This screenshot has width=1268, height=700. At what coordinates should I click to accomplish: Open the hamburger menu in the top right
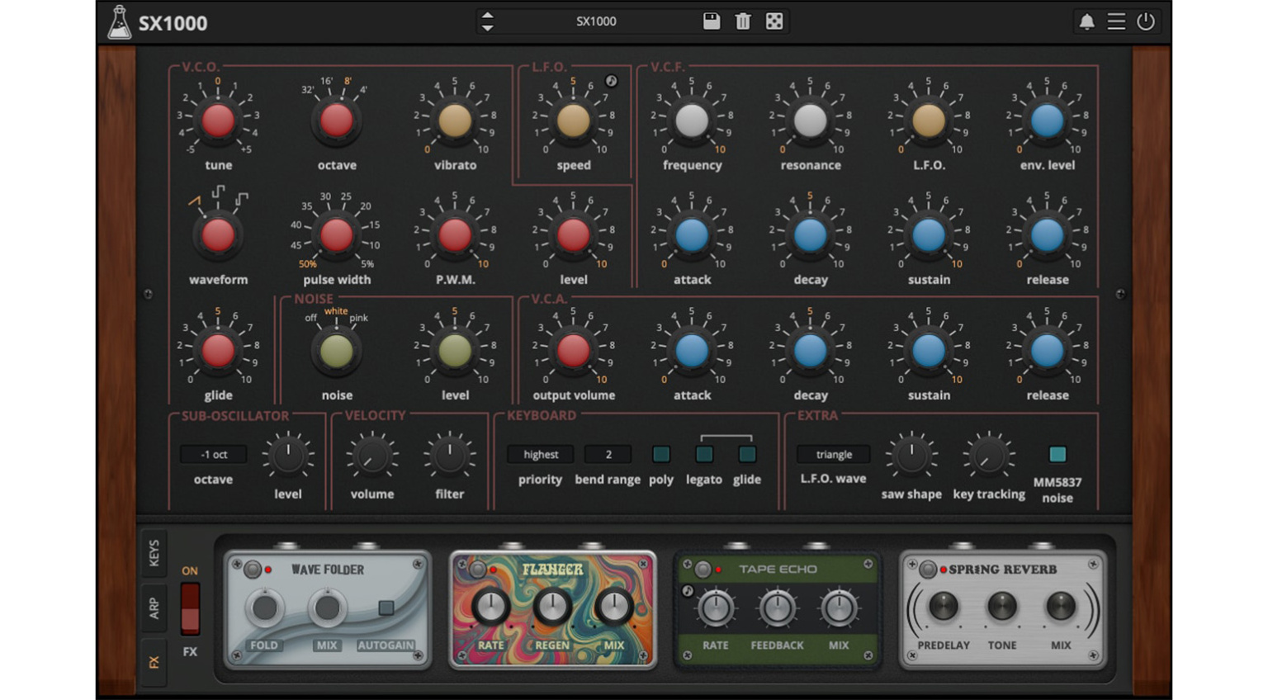click(1115, 21)
